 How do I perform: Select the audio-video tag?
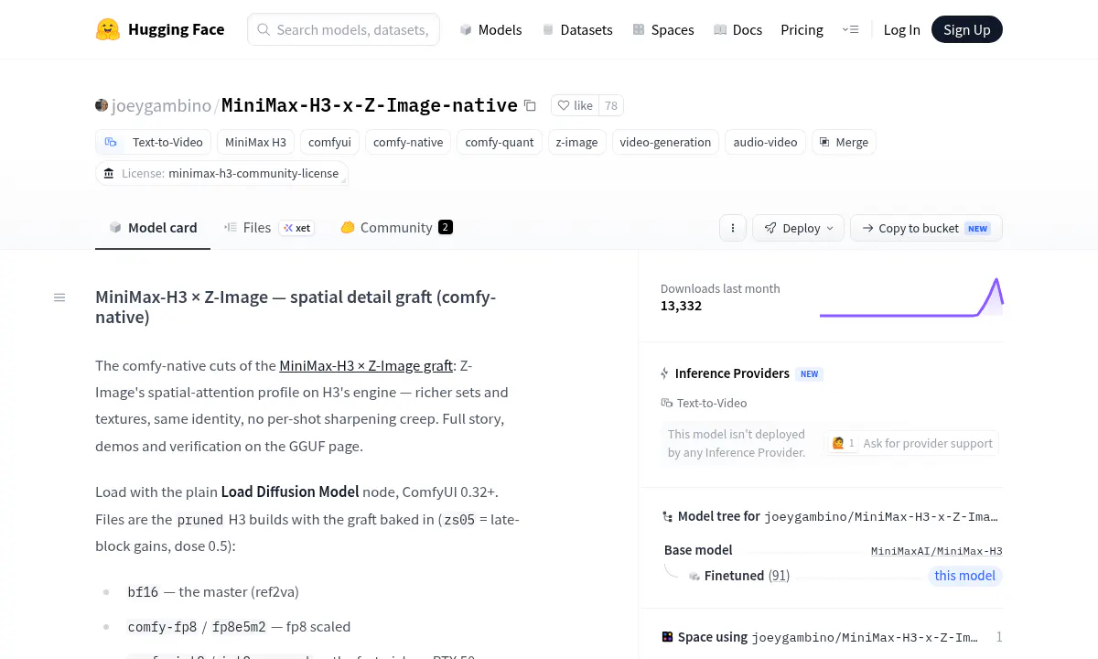pos(765,142)
